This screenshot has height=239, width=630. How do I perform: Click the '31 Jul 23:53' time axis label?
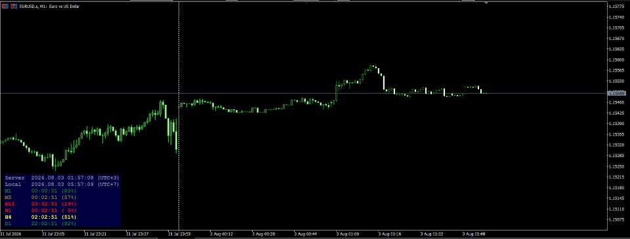[x=179, y=233]
